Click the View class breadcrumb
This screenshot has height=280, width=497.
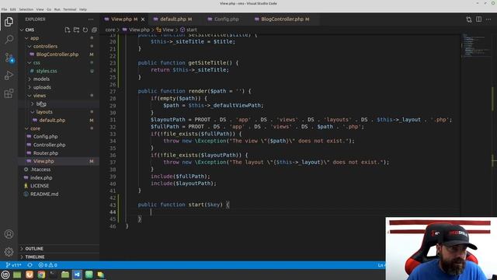pyautogui.click(x=165, y=30)
